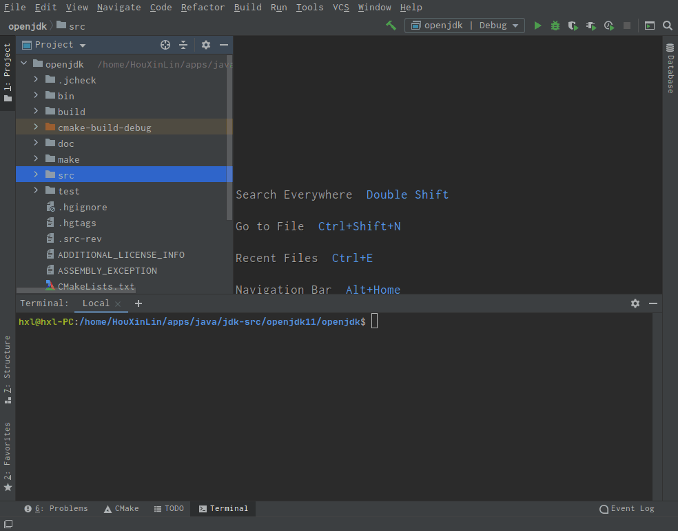This screenshot has width=678, height=531.
Task: Collapse all in Project panel
Action: click(x=183, y=45)
